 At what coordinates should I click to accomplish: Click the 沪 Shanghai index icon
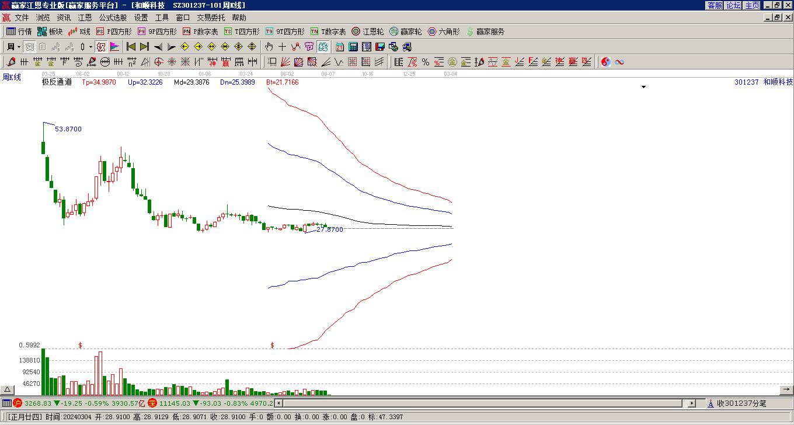[x=18, y=403]
